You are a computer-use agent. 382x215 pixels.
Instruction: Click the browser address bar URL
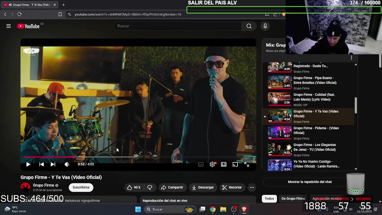click(x=128, y=14)
